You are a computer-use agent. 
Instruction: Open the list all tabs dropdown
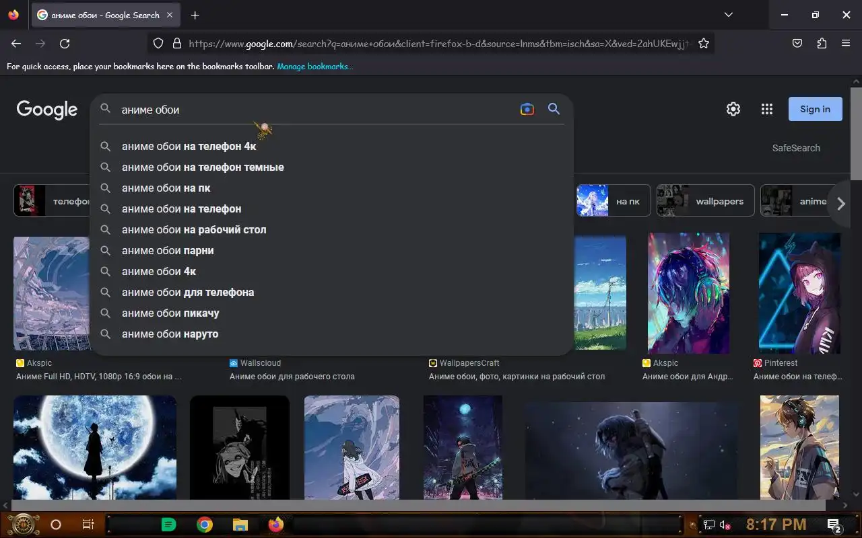[728, 15]
